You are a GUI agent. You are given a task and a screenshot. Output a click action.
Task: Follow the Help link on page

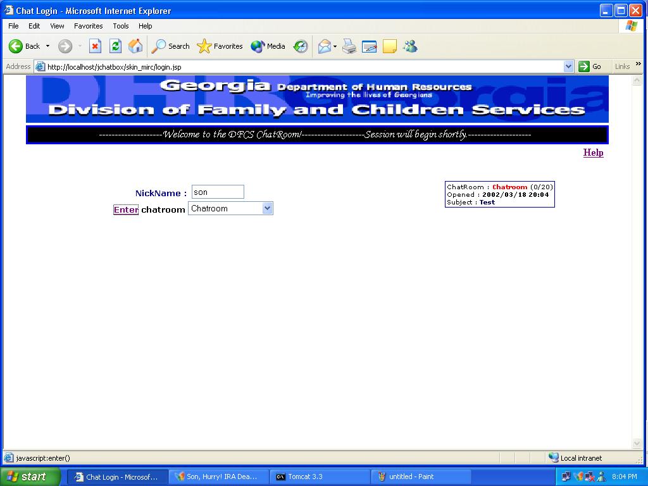tap(593, 153)
